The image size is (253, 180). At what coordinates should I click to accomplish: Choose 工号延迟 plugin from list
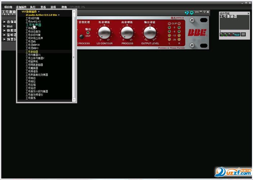[x=31, y=88]
